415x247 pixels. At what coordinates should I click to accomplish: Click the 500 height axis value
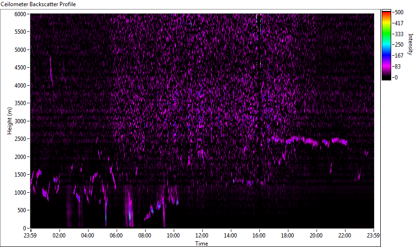tap(22, 210)
